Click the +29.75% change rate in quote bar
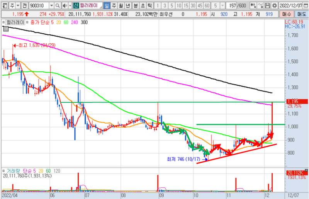The height and width of the screenshot is (199, 309). point(56,14)
